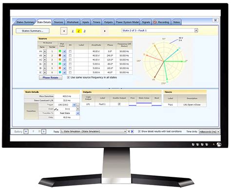
Task: Open the Trigger LN1 dropdown
Action: [74, 105]
